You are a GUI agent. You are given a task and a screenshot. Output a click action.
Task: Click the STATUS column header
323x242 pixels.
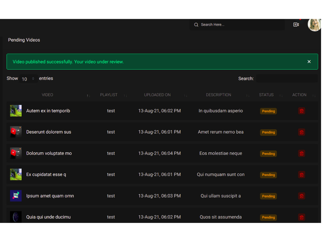pyautogui.click(x=266, y=95)
